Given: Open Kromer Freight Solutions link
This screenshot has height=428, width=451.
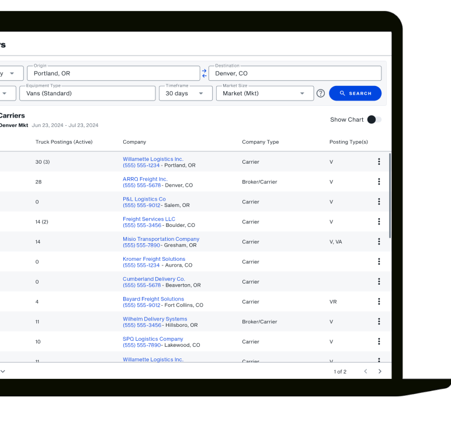Looking at the screenshot, I should point(154,259).
